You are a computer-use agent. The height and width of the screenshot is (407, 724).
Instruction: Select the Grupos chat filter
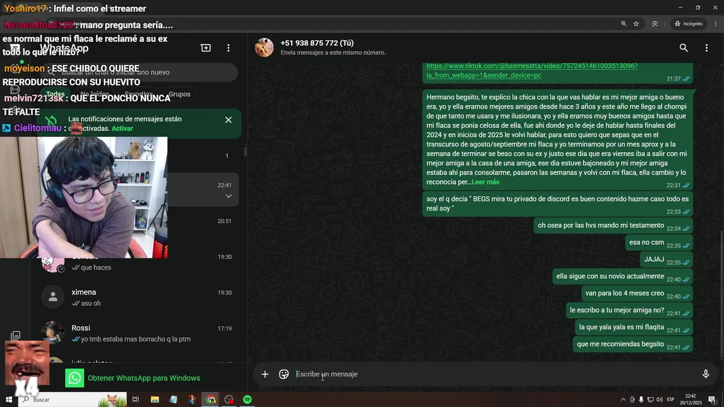pyautogui.click(x=179, y=94)
